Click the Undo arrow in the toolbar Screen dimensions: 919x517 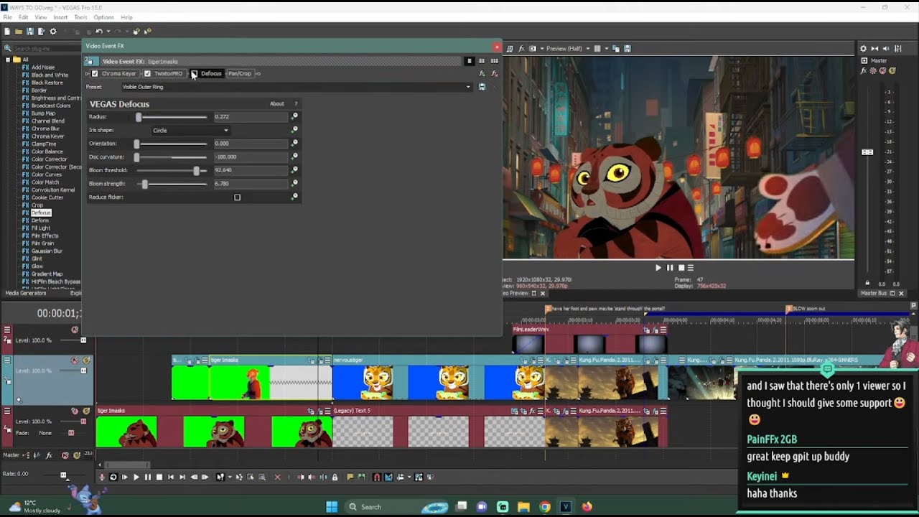(x=98, y=32)
